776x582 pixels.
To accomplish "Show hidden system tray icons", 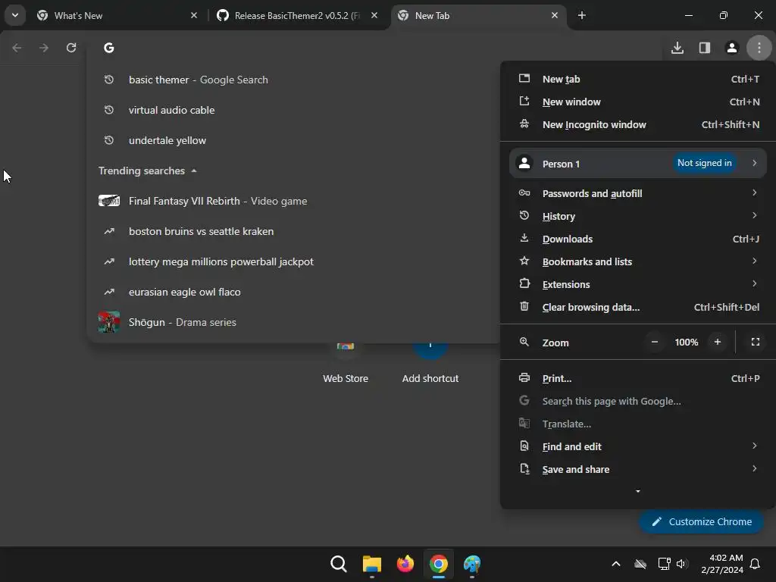I will 615,564.
